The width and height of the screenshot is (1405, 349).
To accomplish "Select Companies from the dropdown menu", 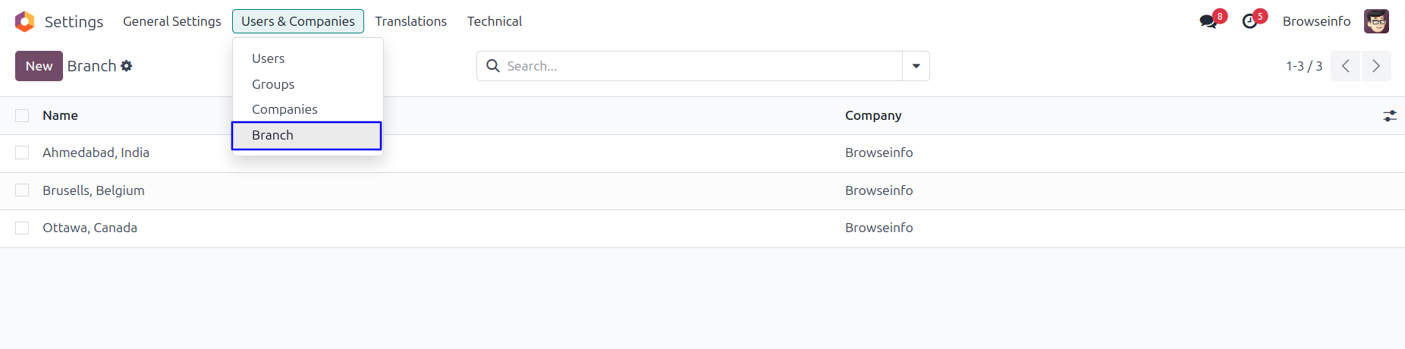I will tap(284, 109).
